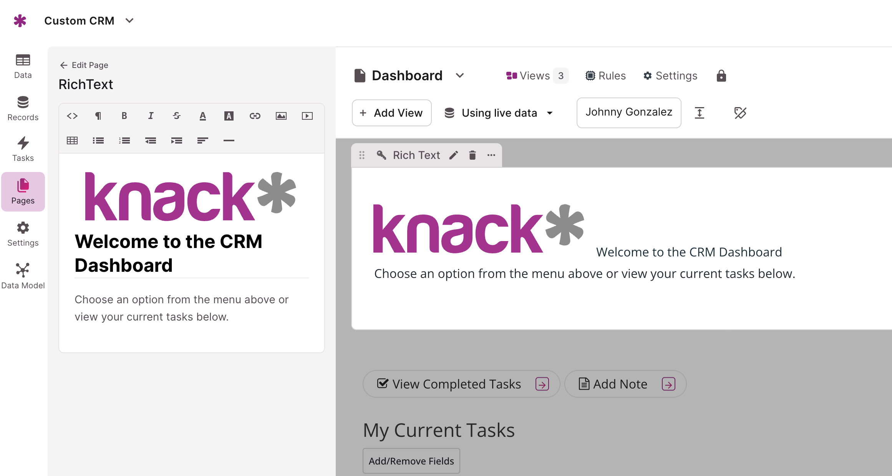This screenshot has width=892, height=476.
Task: Expand the Custom CRM app dropdown
Action: tap(129, 20)
